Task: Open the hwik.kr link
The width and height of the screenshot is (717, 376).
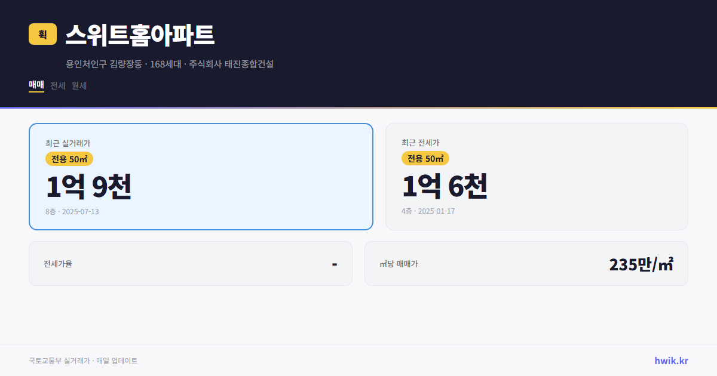Action: pyautogui.click(x=671, y=360)
